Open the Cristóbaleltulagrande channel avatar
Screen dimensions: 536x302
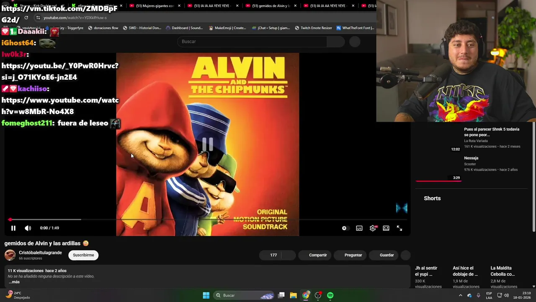[10, 255]
